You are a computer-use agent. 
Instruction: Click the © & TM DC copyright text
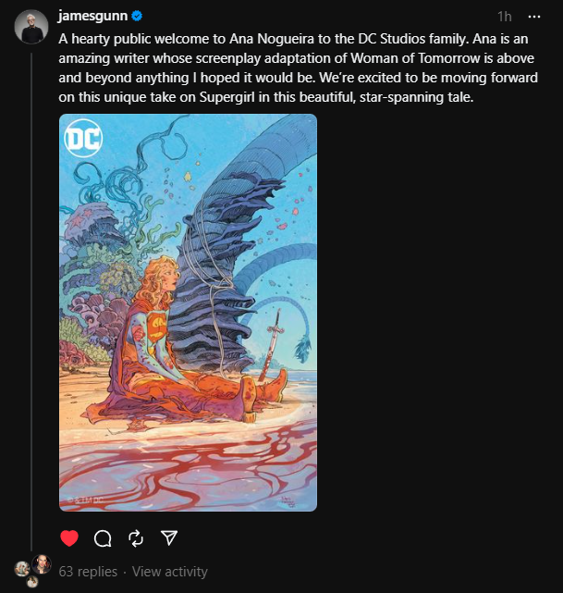(x=85, y=500)
